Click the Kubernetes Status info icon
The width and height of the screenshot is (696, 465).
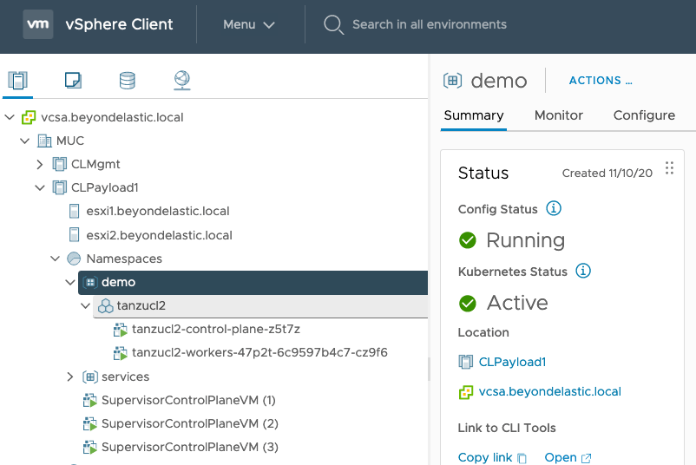(583, 272)
